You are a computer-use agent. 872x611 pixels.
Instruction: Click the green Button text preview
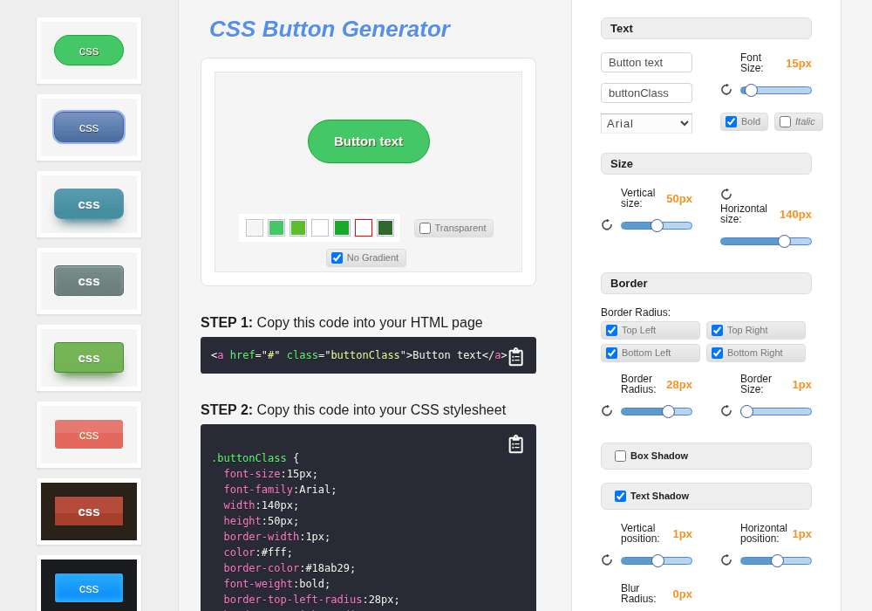click(x=369, y=141)
